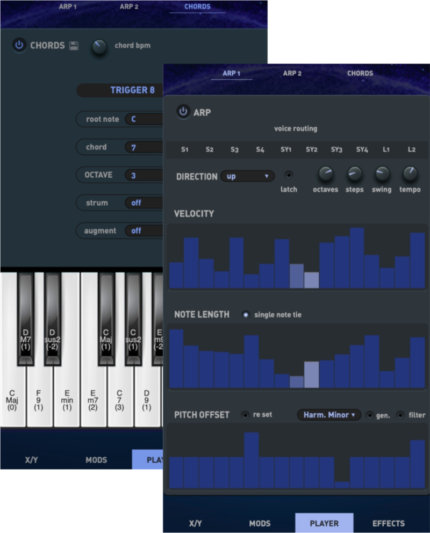This screenshot has width=430, height=533.
Task: Switch to ARP 2 tab in front window
Action: pos(292,74)
